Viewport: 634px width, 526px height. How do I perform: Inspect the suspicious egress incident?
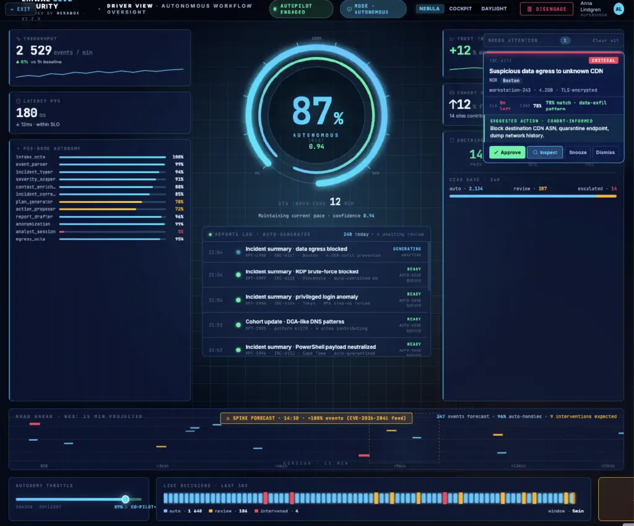545,152
